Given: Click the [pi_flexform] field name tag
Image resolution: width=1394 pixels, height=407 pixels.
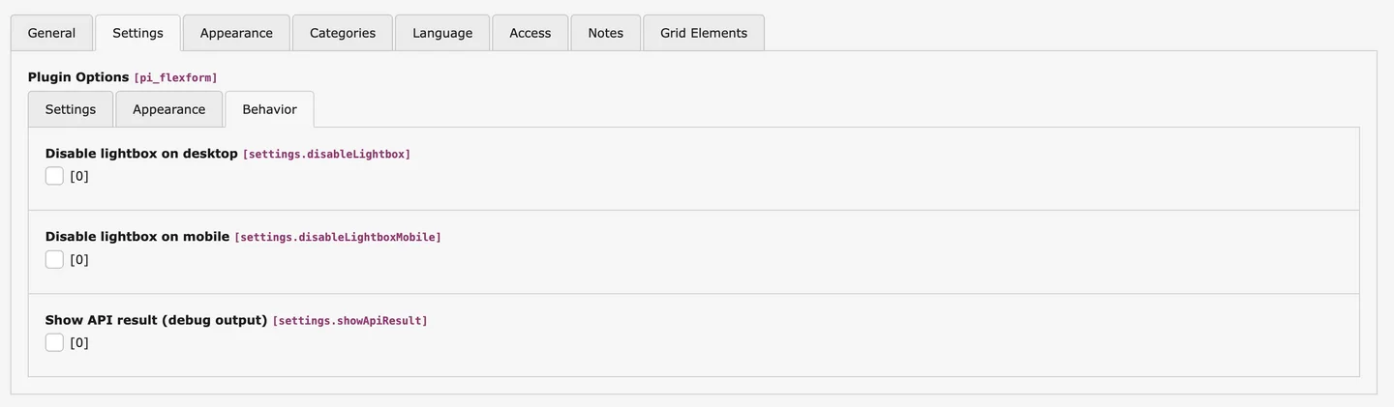Looking at the screenshot, I should point(175,78).
